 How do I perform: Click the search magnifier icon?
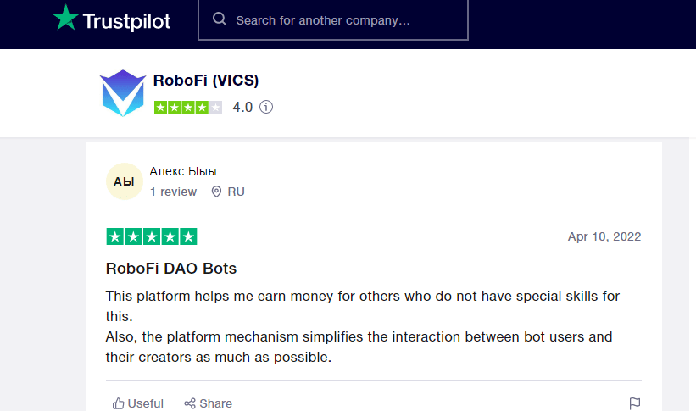coord(220,19)
